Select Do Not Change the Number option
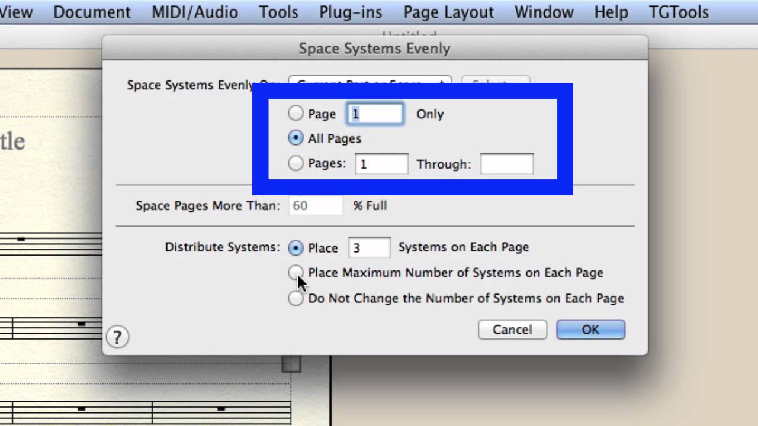Image resolution: width=758 pixels, height=426 pixels. [296, 298]
